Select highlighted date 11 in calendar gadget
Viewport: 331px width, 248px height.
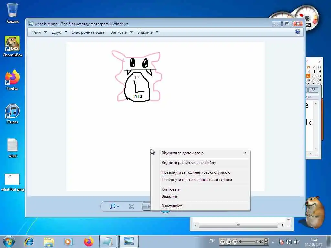click(x=308, y=76)
